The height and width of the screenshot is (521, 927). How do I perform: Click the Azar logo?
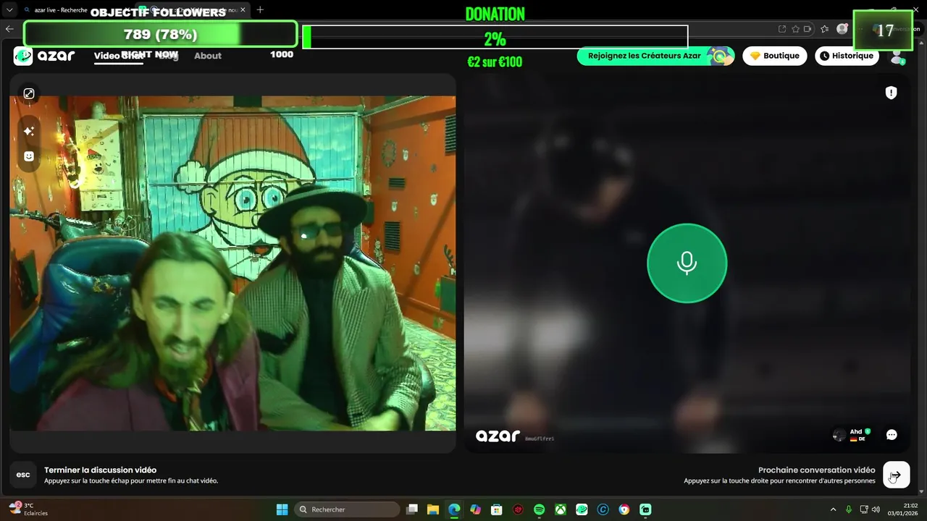click(44, 56)
